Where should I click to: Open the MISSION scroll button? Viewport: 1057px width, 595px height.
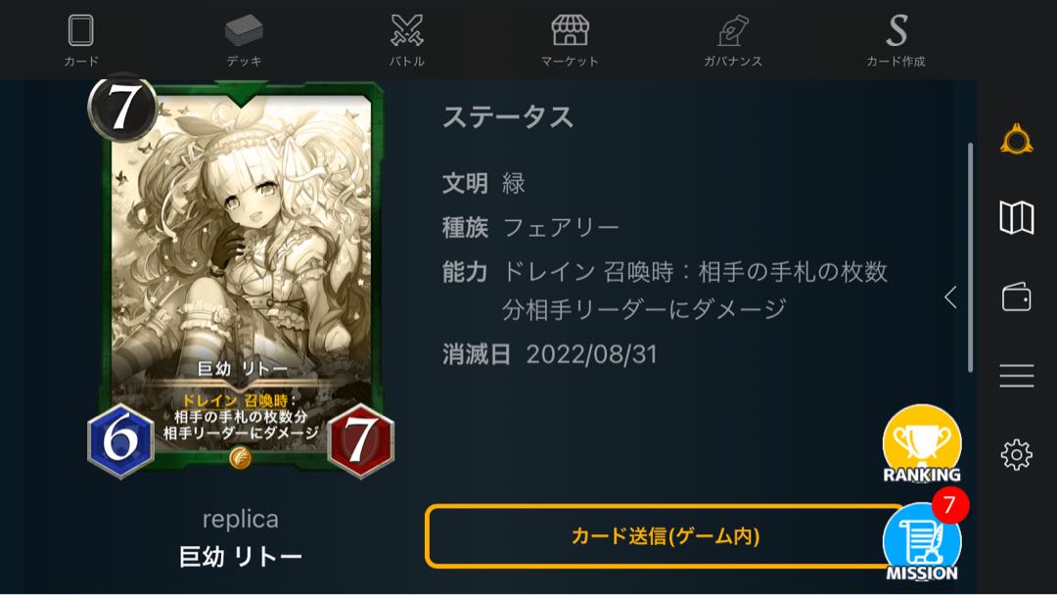point(922,542)
